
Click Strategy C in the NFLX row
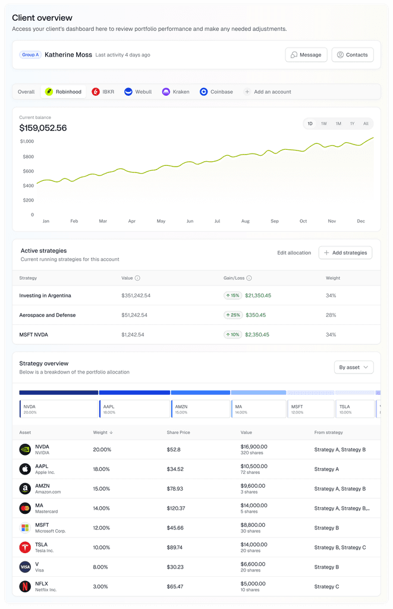click(x=326, y=586)
